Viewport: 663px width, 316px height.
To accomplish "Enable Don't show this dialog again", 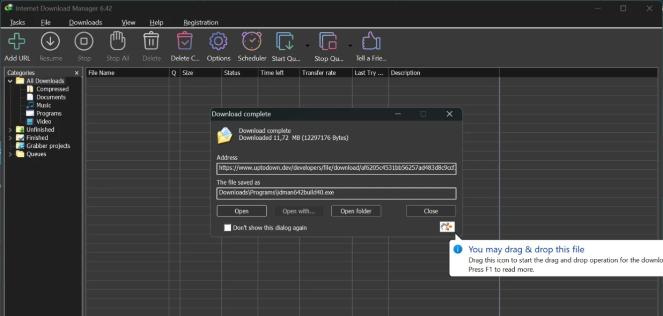I will pyautogui.click(x=228, y=228).
